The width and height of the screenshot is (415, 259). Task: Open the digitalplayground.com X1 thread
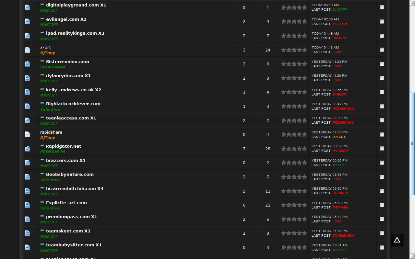(x=76, y=5)
